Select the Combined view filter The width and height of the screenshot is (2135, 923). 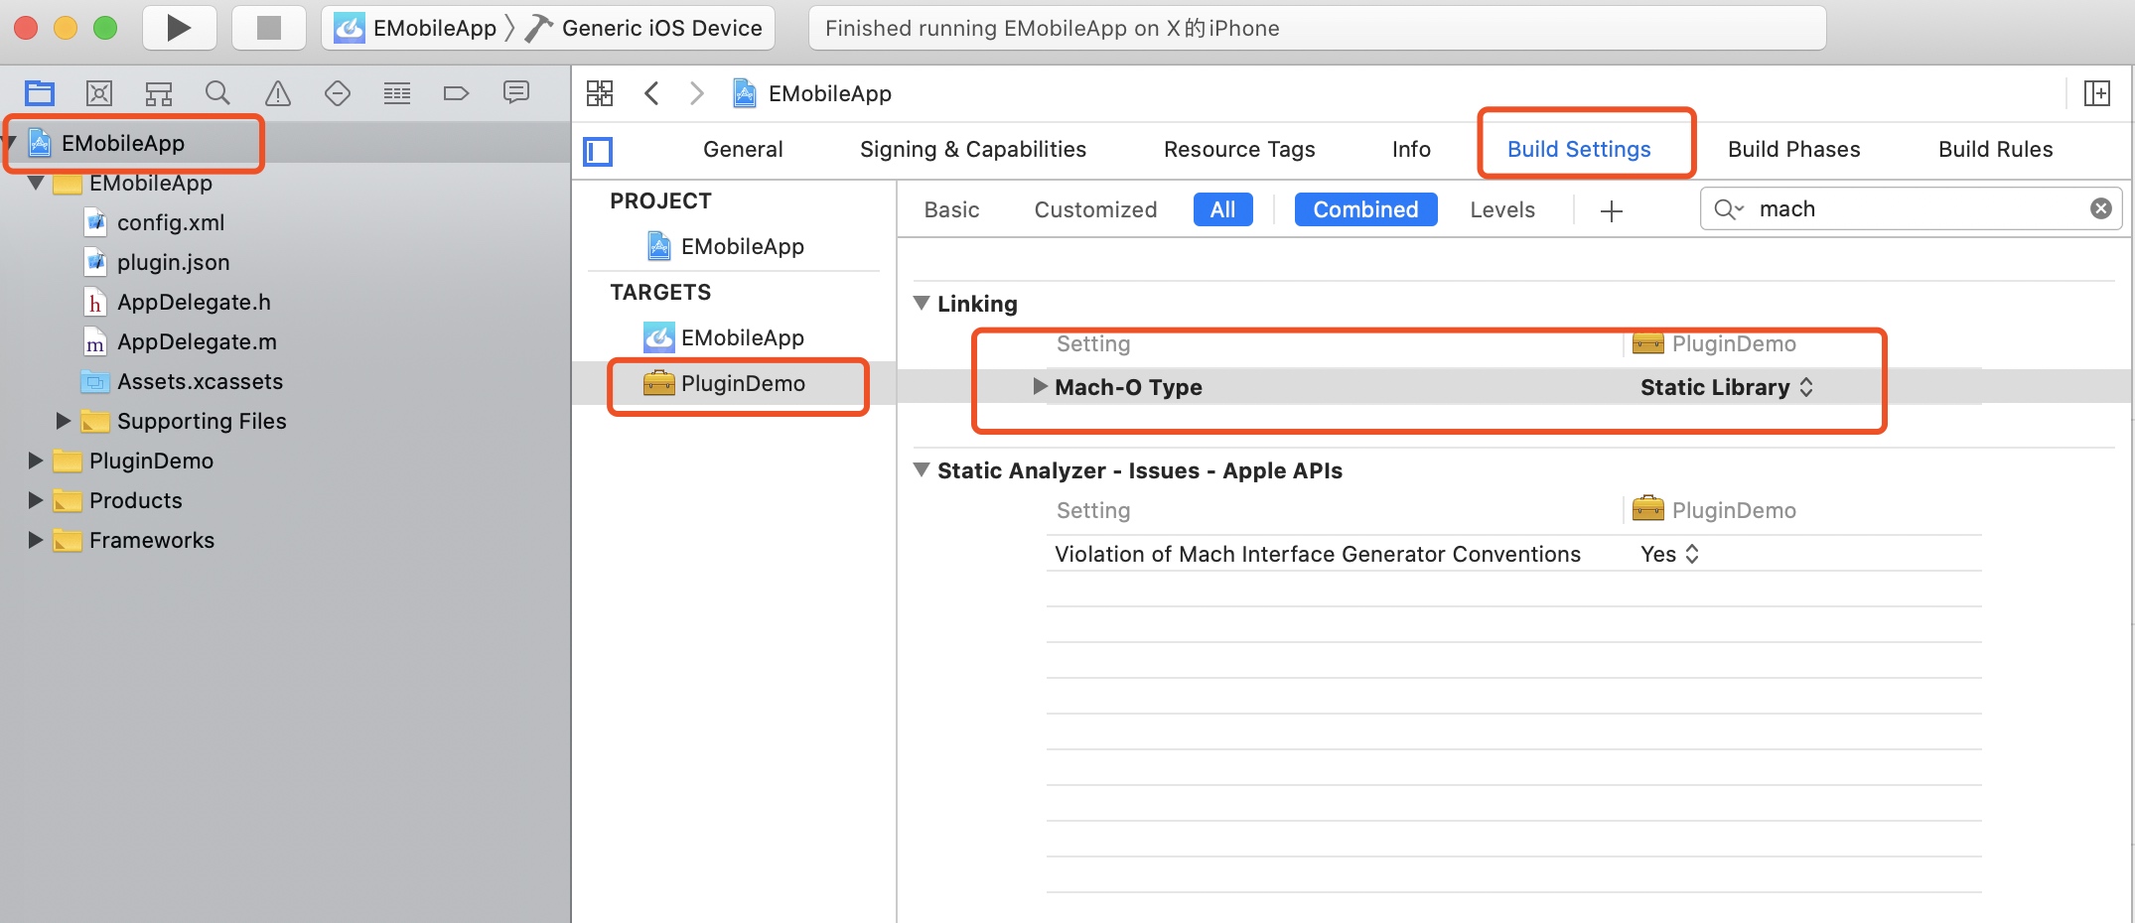1365,209
